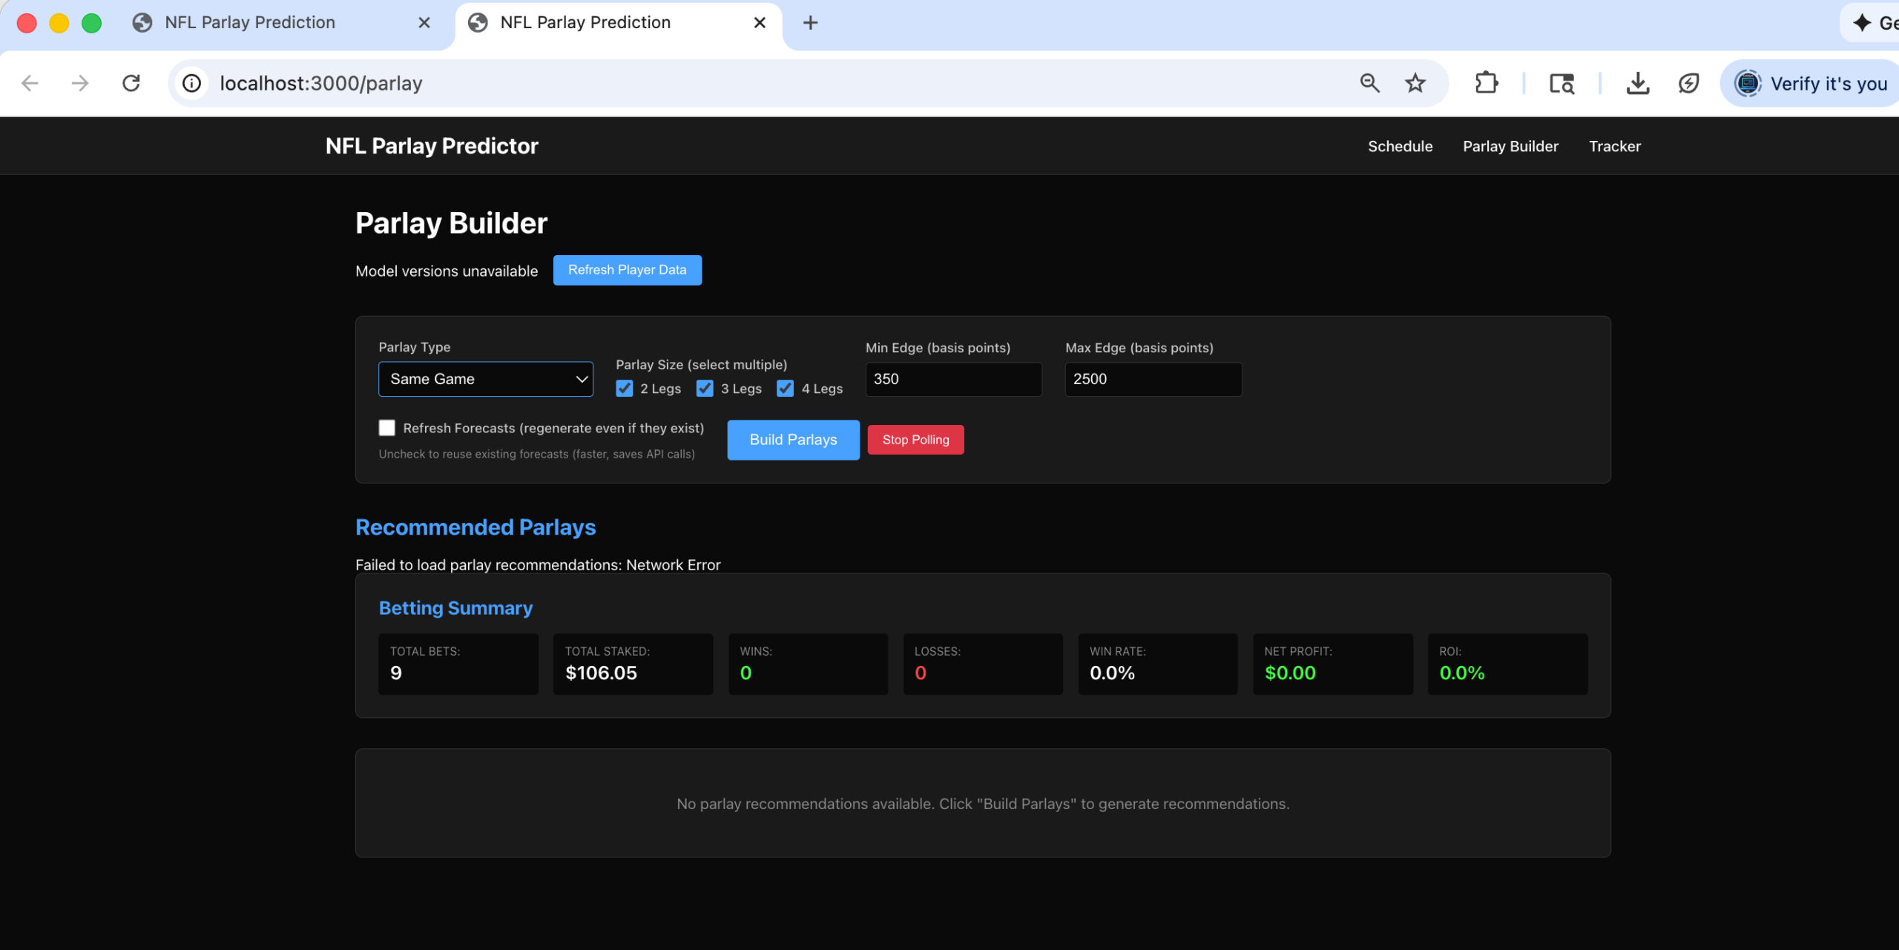This screenshot has height=950, width=1899.
Task: Enable the Refresh Forecasts checkbox
Action: (x=387, y=428)
